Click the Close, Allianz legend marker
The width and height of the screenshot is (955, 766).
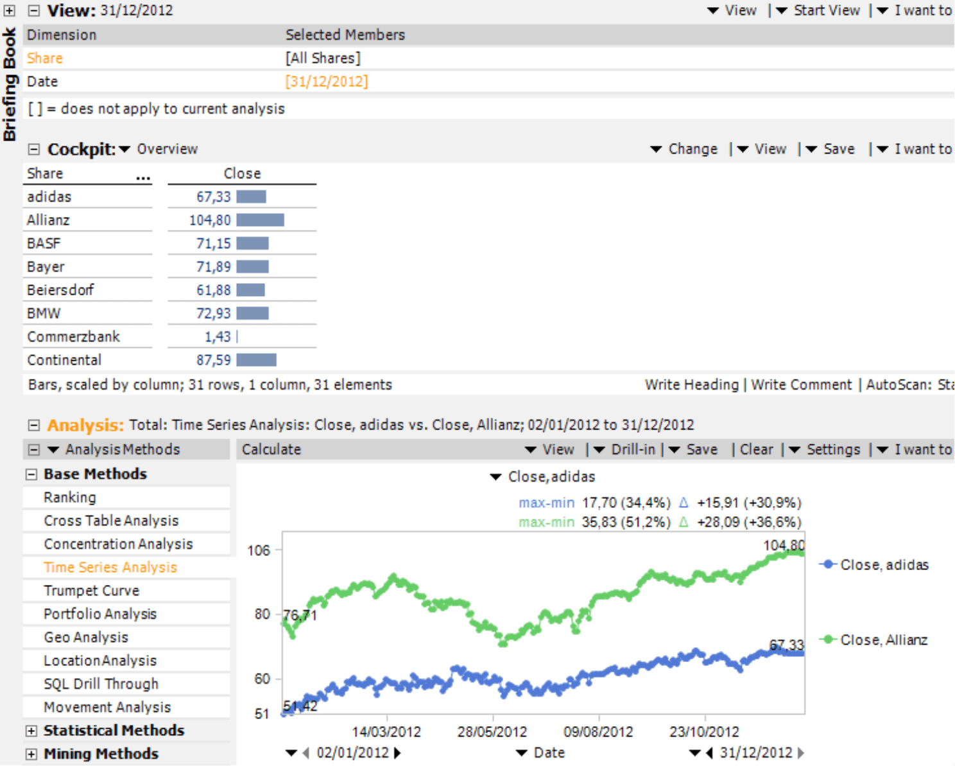[828, 640]
